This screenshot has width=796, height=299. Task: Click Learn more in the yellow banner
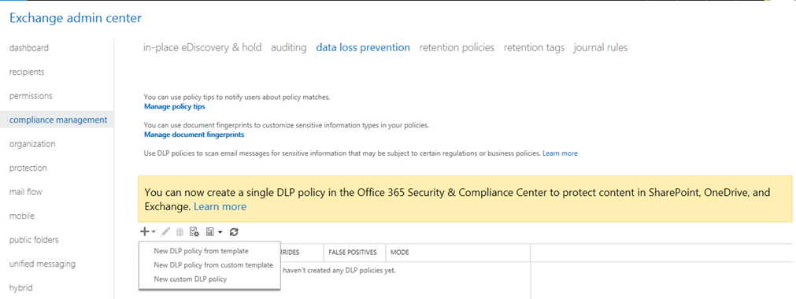[220, 207]
